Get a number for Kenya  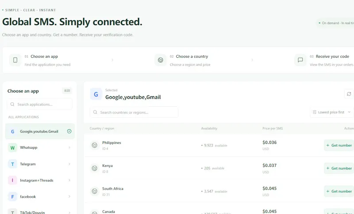click(339, 168)
